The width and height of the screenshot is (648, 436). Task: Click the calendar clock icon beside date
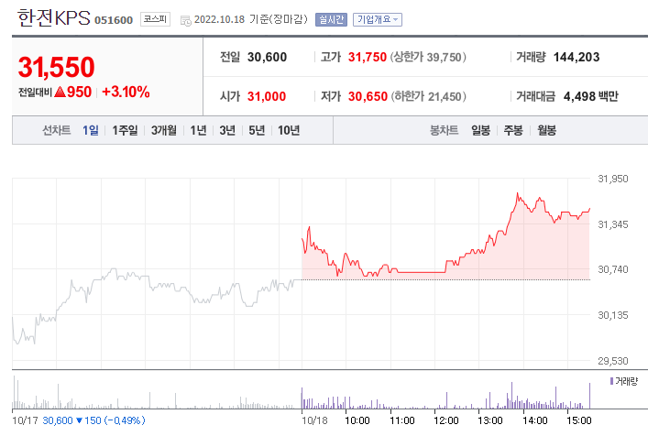coord(186,20)
